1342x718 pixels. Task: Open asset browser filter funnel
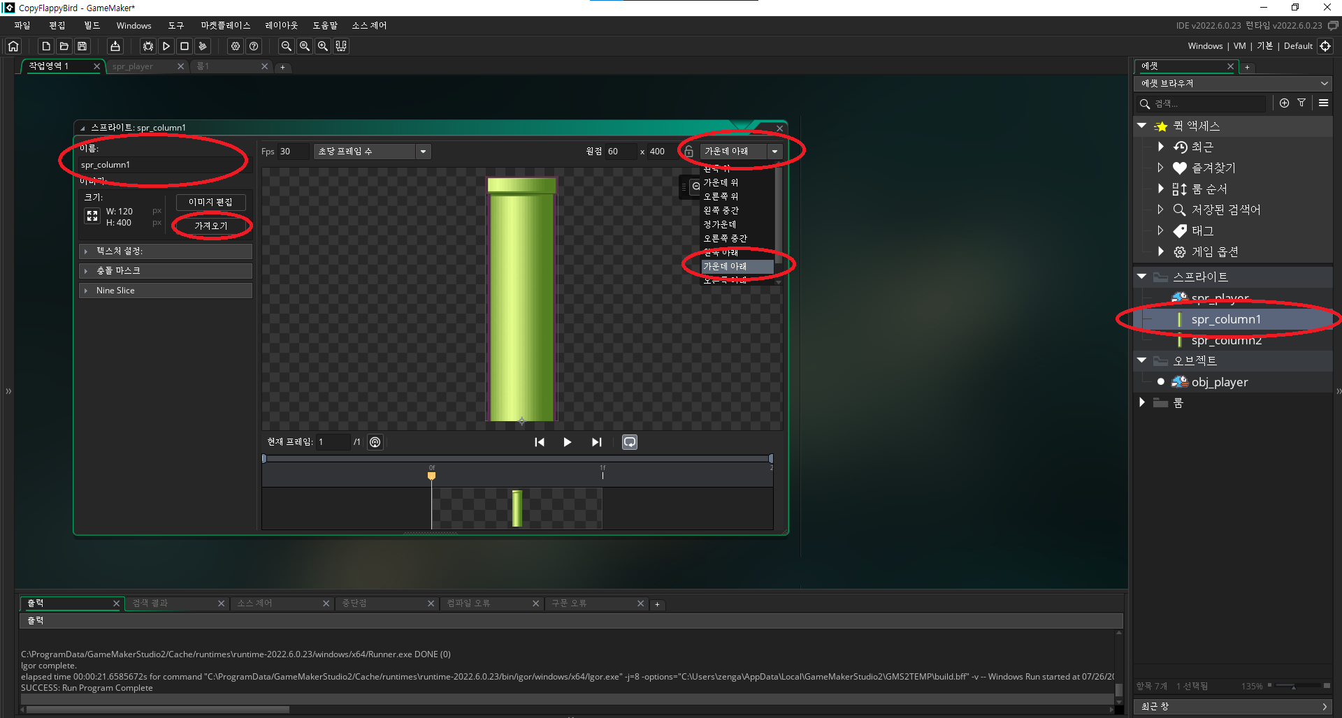point(1301,103)
